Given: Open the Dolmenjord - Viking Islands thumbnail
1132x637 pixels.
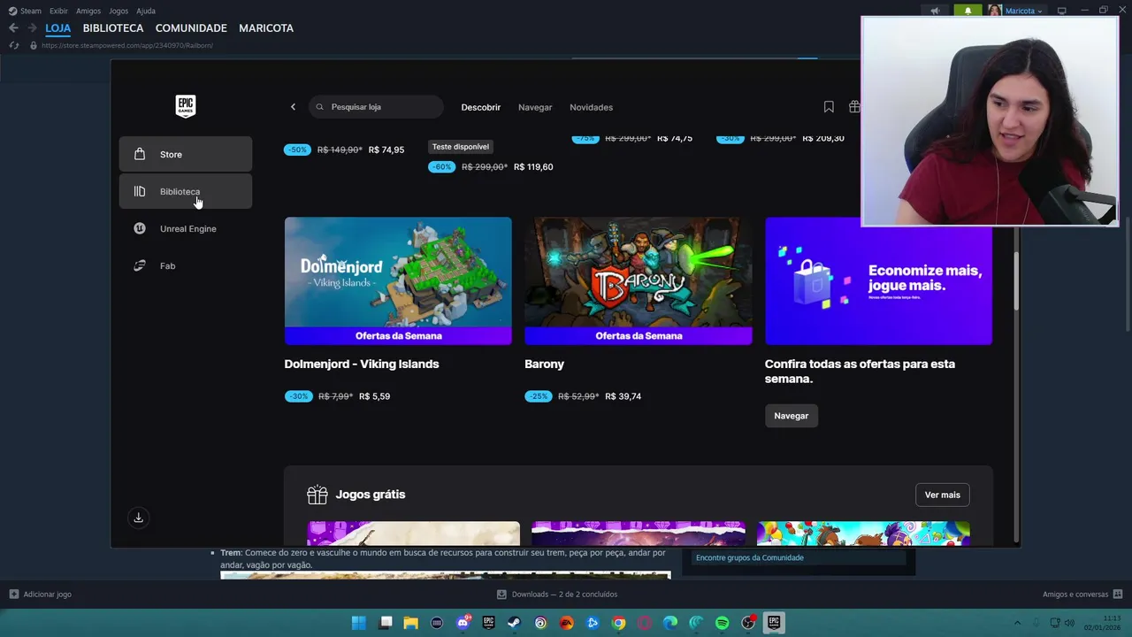Looking at the screenshot, I should tap(398, 280).
